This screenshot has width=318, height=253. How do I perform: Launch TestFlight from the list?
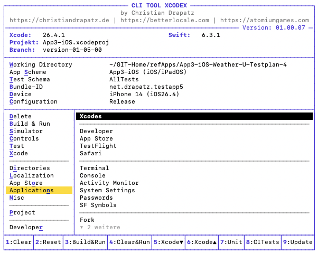coord(98,146)
